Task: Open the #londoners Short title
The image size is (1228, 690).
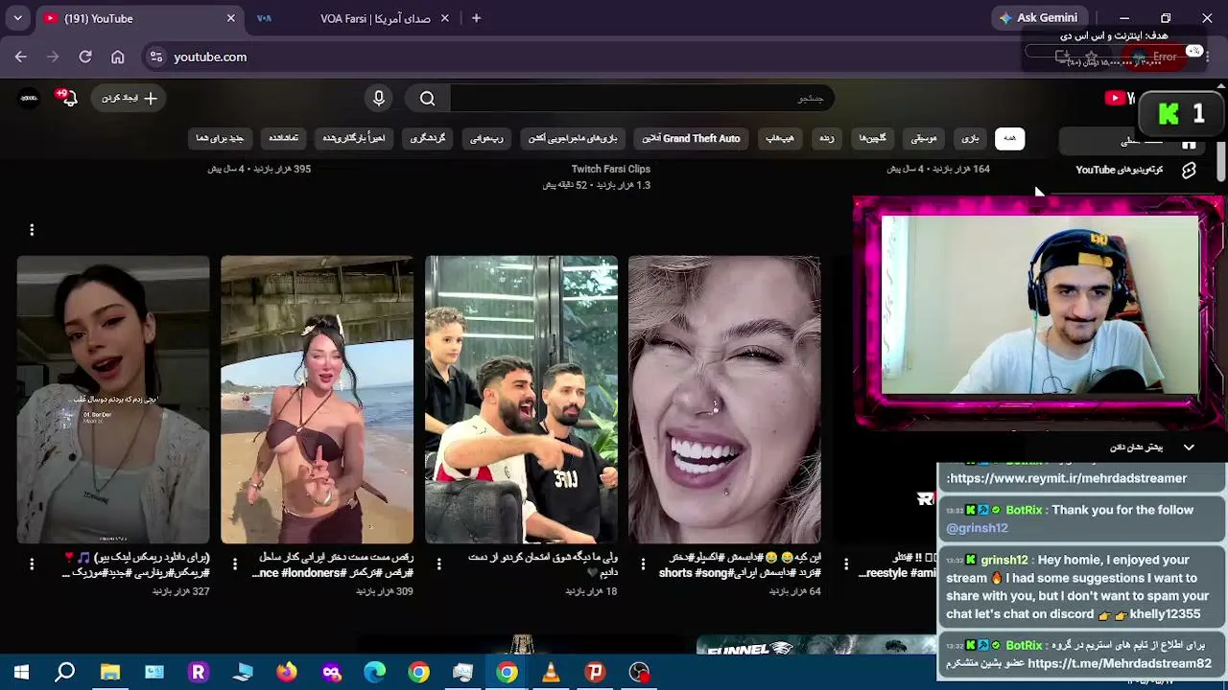Action: (x=332, y=564)
